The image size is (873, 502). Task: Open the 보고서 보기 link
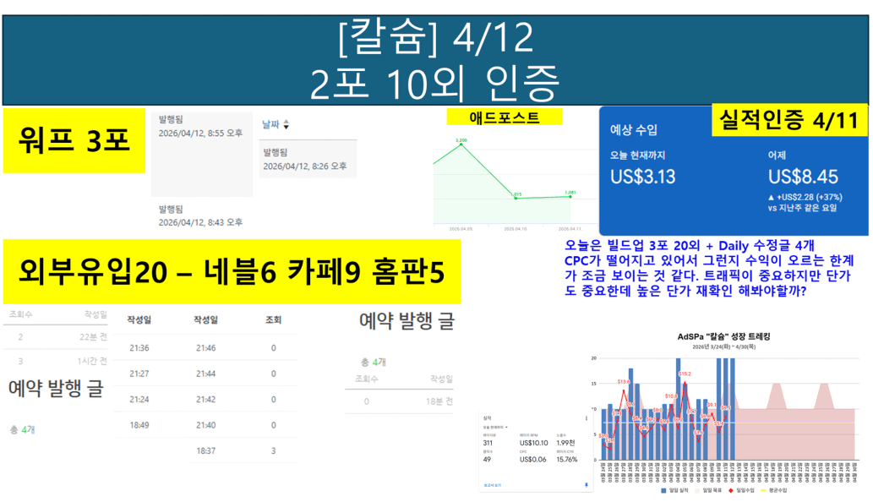click(x=493, y=485)
